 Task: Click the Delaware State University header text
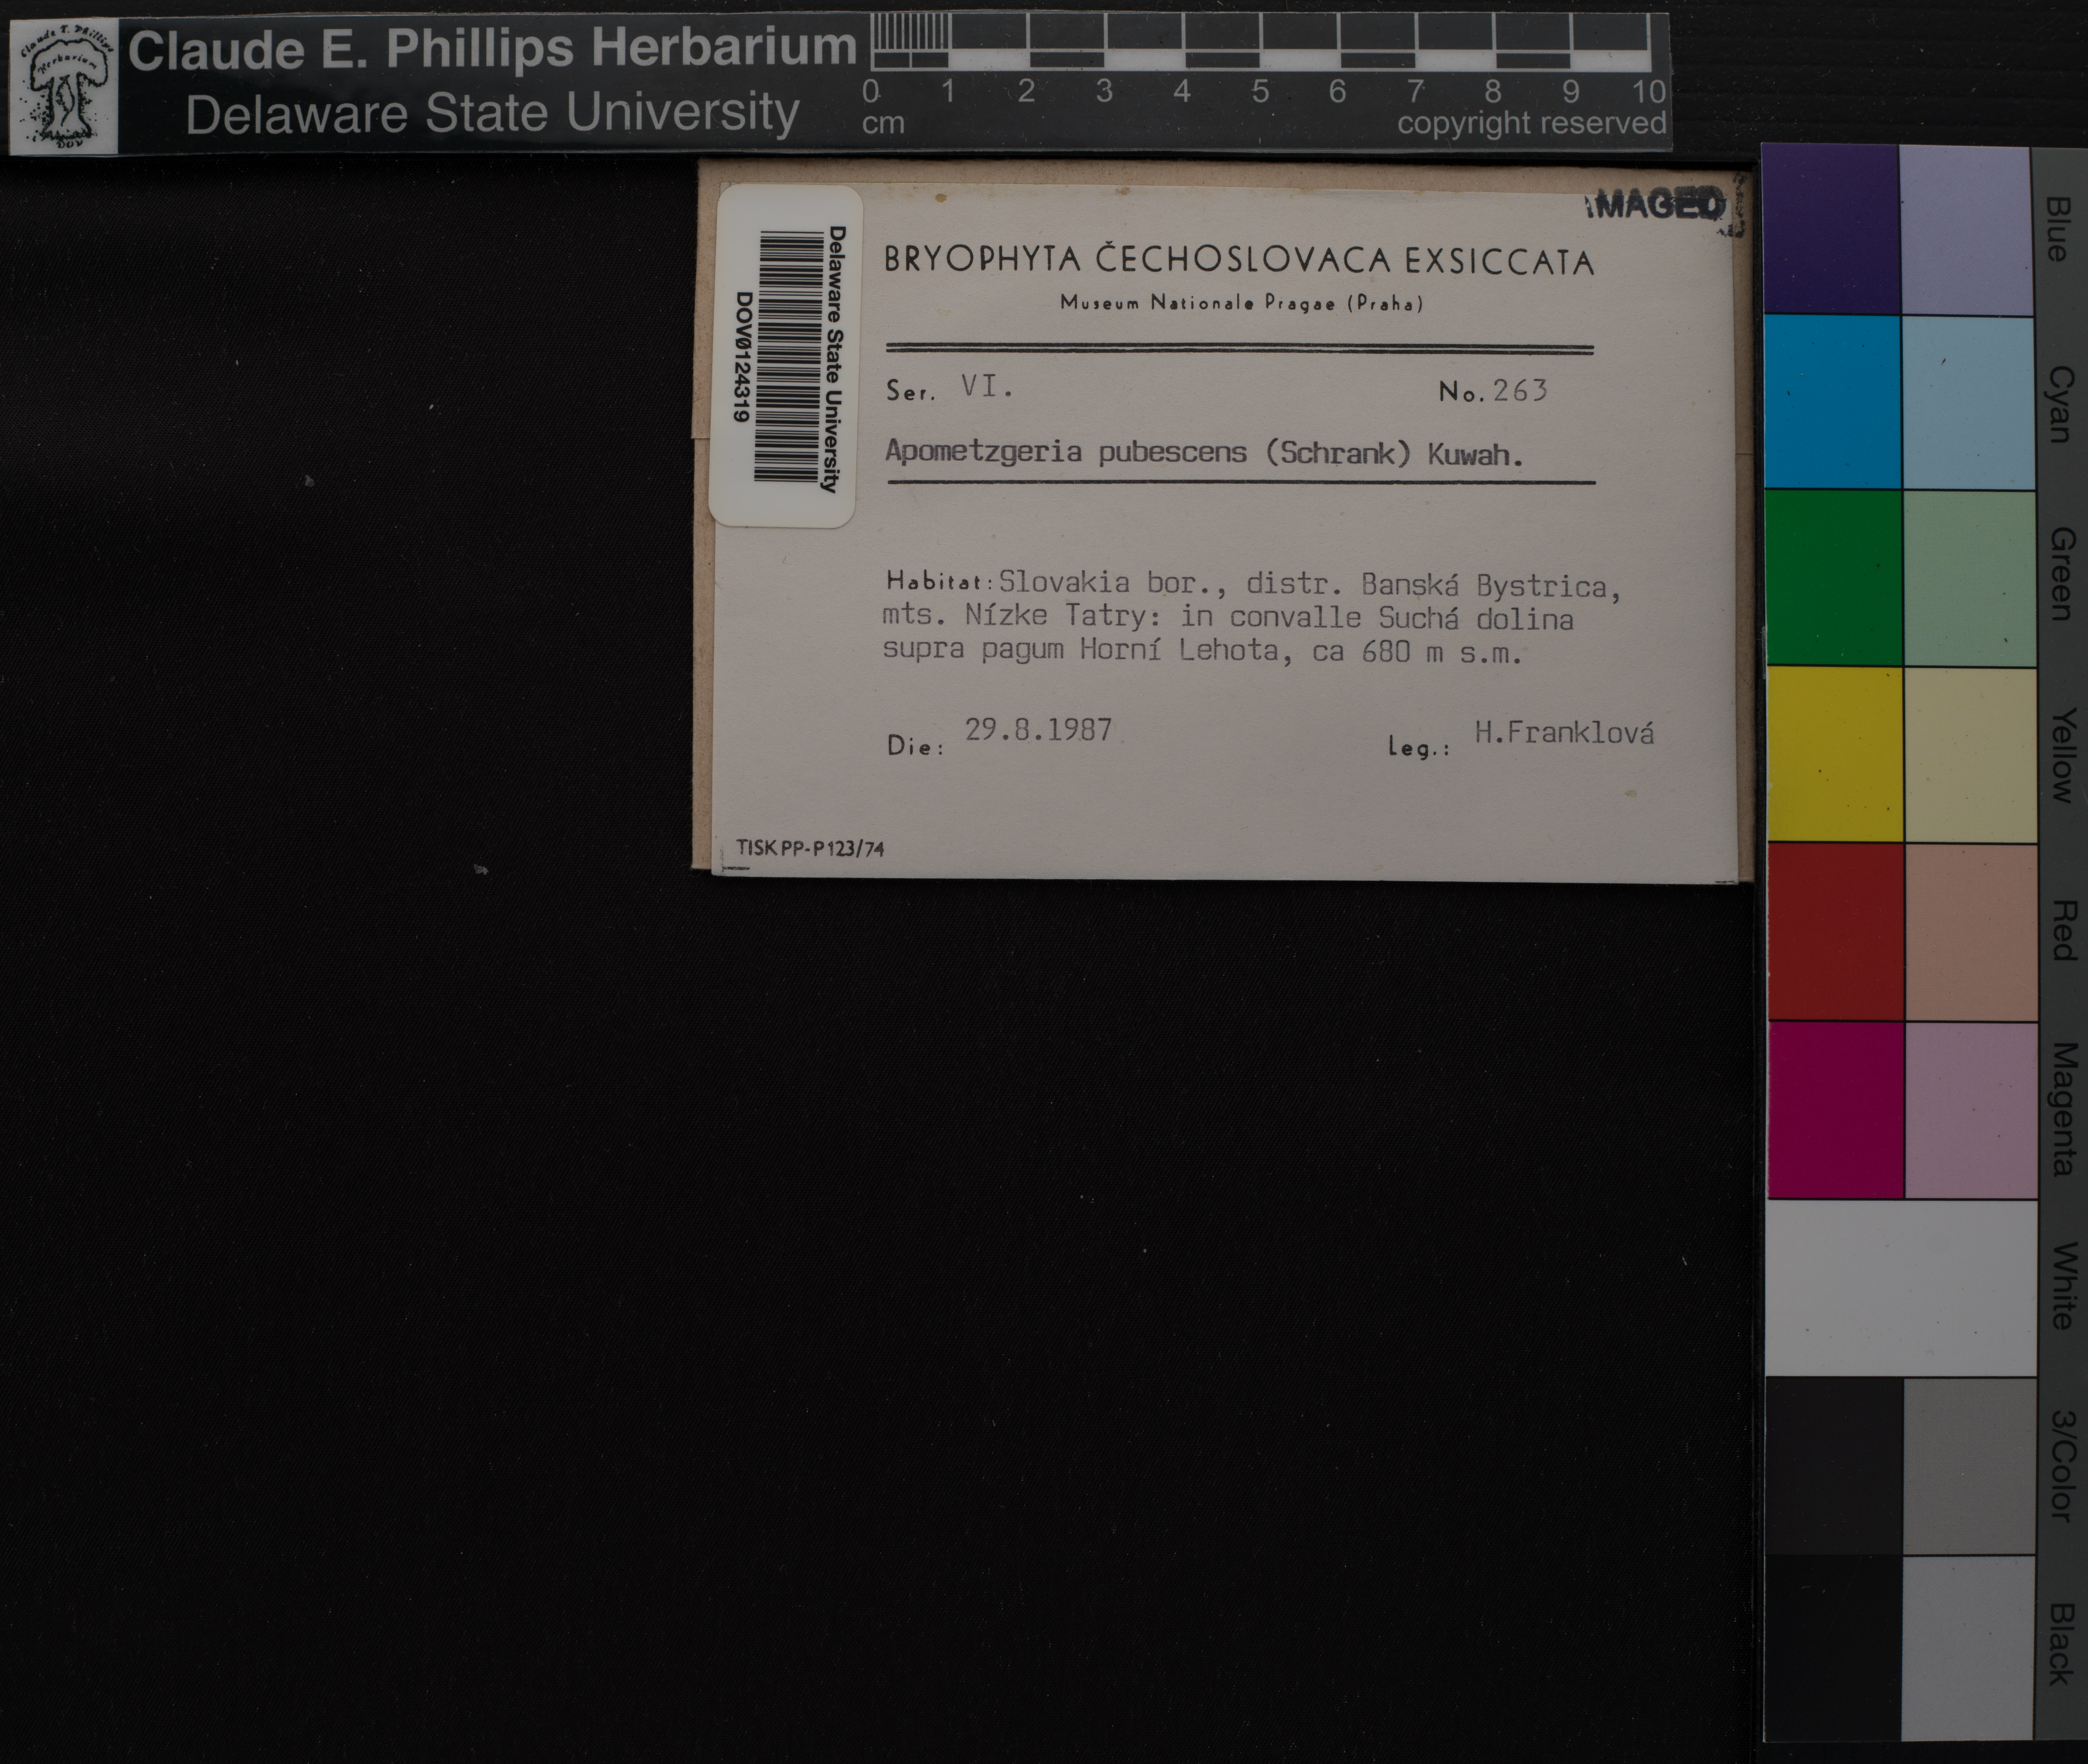492,113
